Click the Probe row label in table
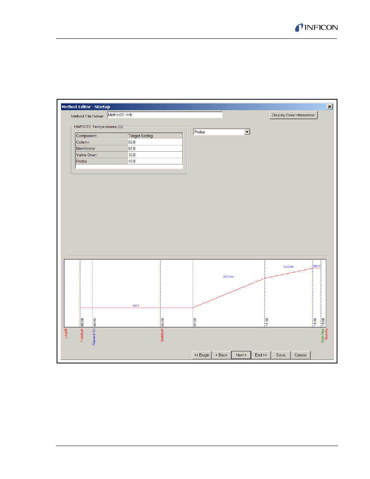 click(101, 161)
